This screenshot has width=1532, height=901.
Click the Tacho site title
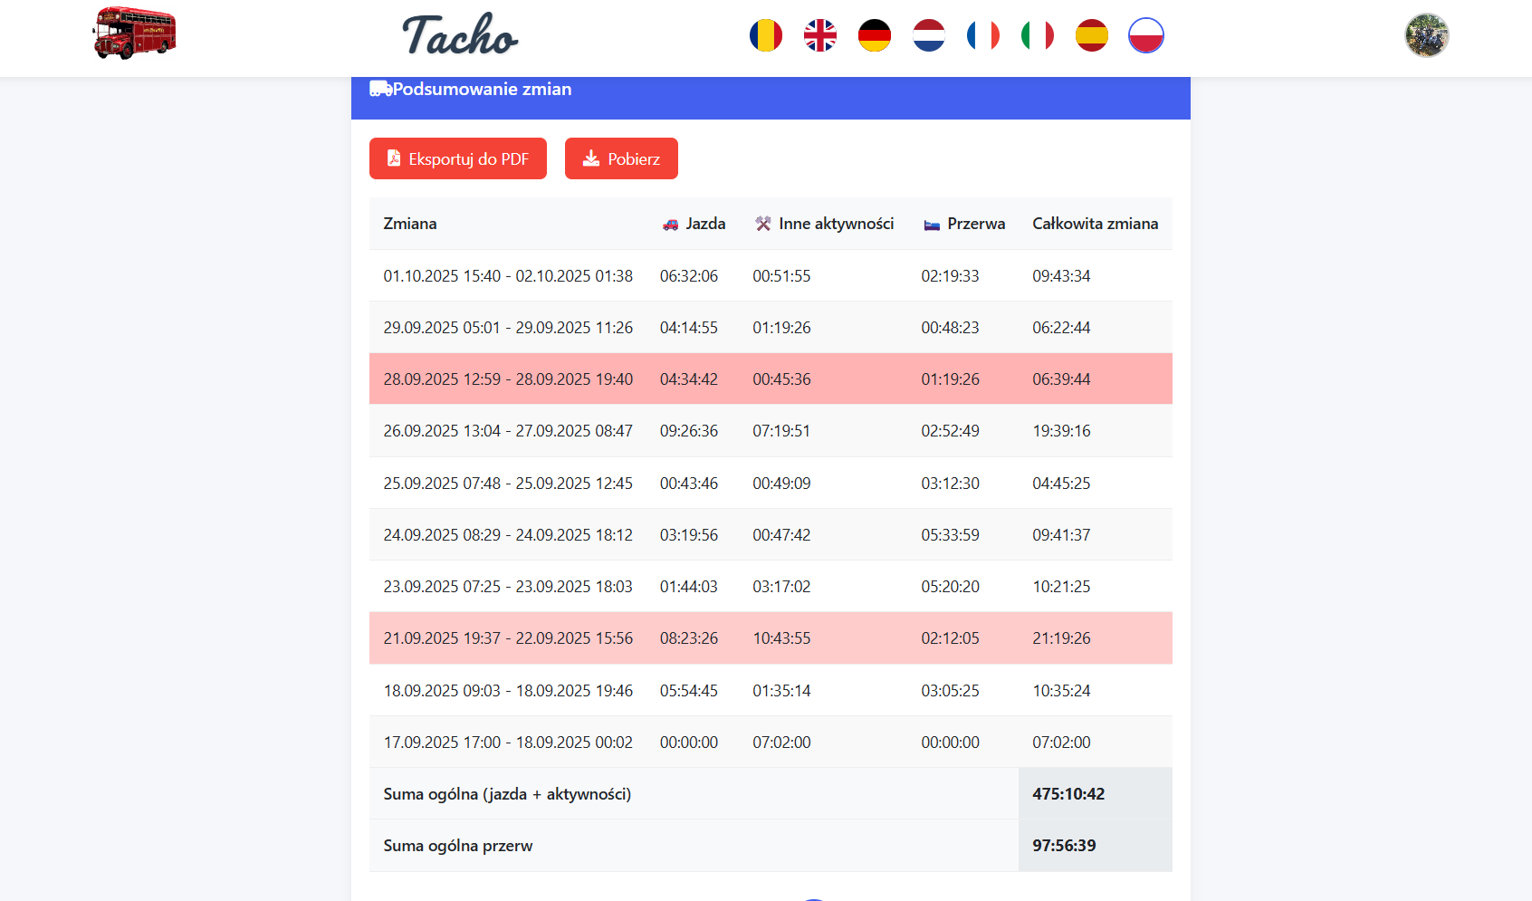(460, 35)
